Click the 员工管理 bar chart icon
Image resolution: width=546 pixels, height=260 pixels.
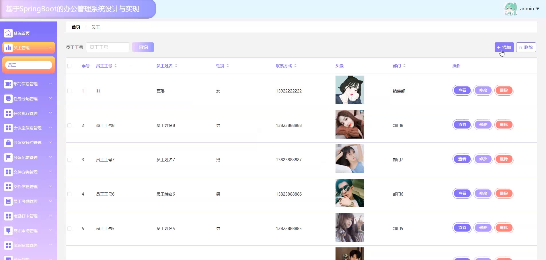(x=8, y=48)
